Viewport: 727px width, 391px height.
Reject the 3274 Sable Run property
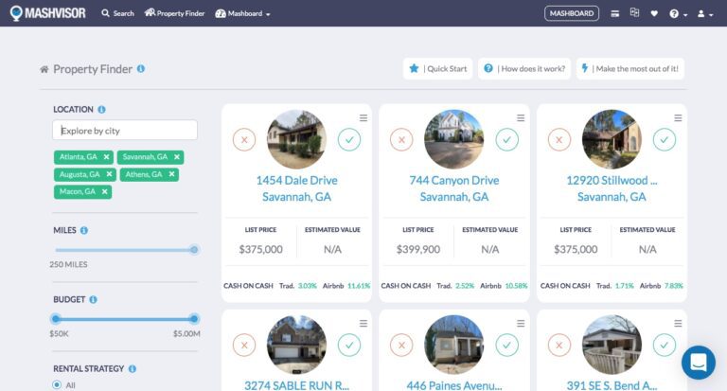click(x=244, y=345)
